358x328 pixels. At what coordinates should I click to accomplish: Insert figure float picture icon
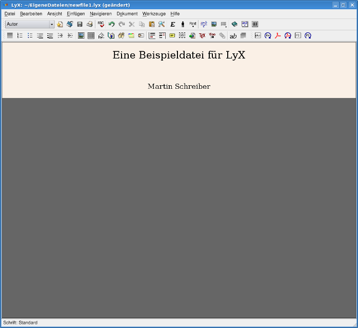81,35
